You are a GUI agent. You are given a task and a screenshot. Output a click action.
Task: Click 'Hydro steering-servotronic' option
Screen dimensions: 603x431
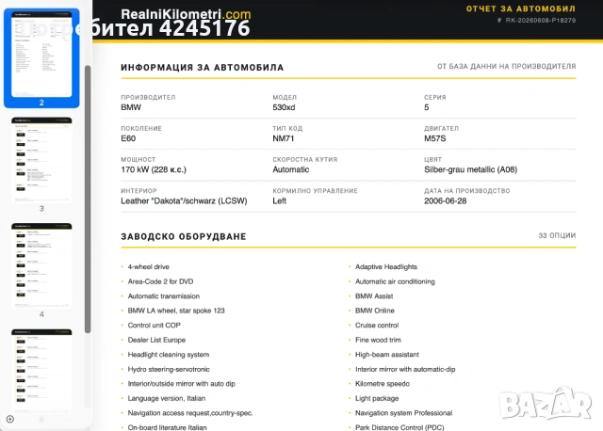[x=169, y=369]
